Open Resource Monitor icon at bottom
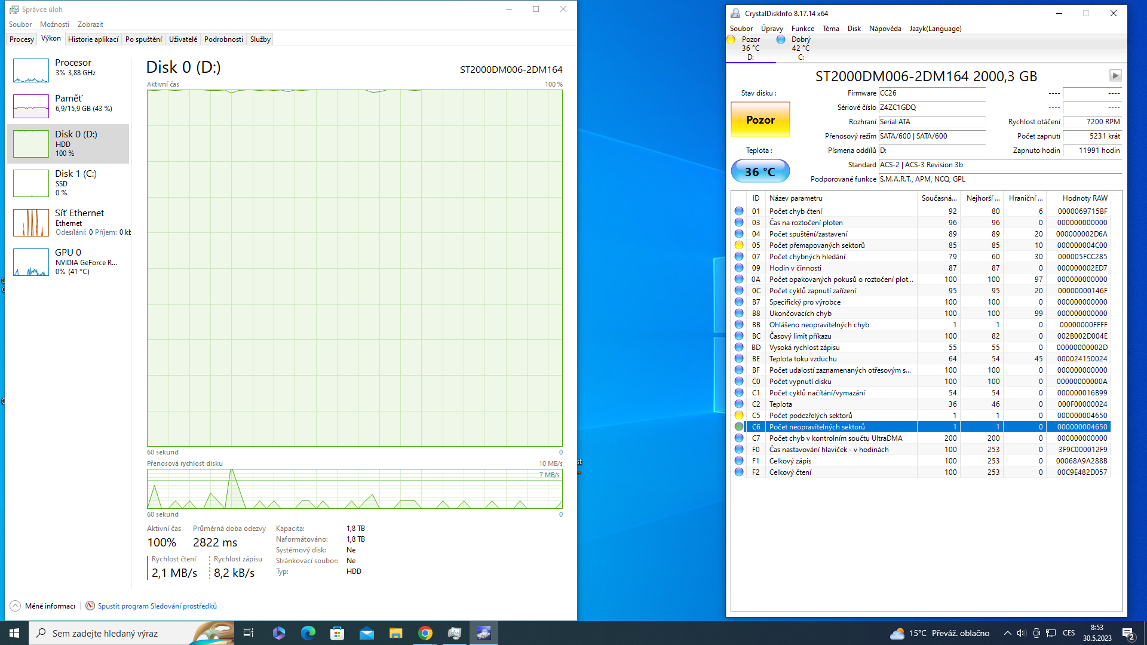 (90, 606)
